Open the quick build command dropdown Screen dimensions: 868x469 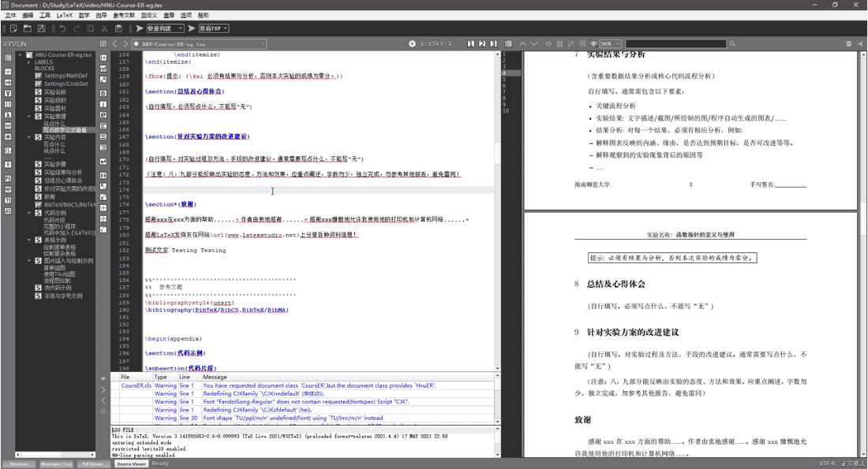[165, 28]
